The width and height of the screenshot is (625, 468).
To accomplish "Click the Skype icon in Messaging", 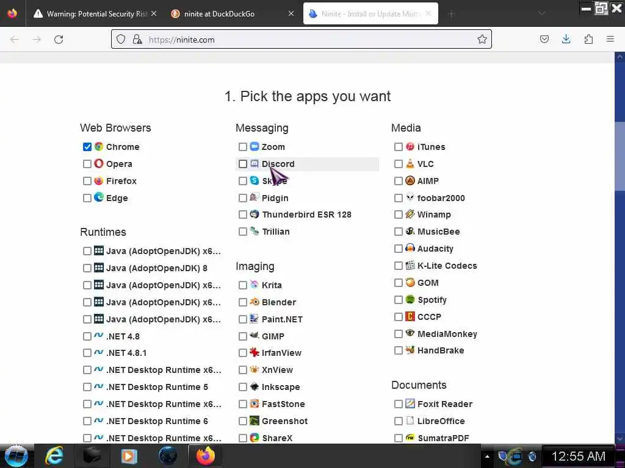I will 255,180.
